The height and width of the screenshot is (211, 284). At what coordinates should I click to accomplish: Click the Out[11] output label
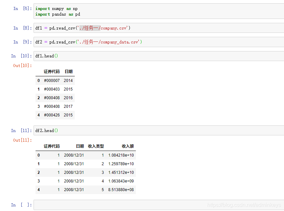[x=22, y=140]
